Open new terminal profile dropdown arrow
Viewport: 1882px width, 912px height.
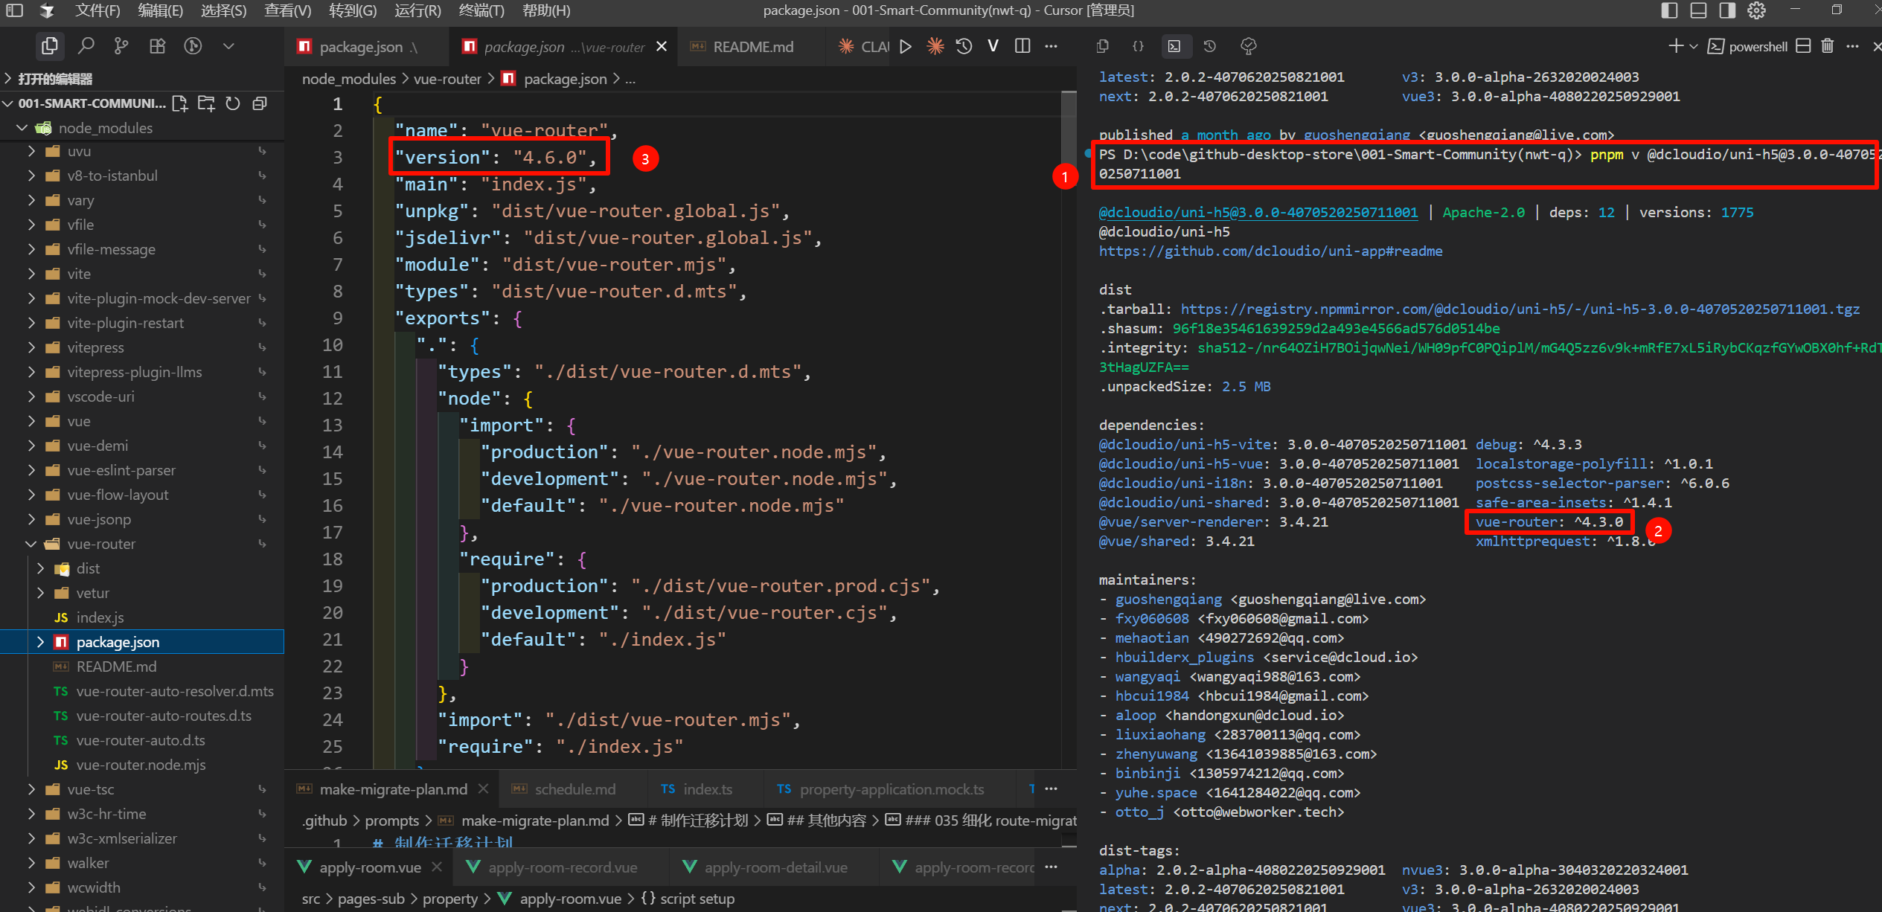click(x=1694, y=46)
